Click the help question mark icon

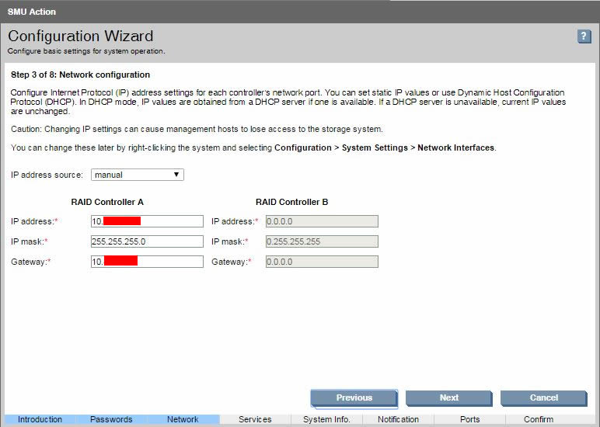[x=584, y=36]
